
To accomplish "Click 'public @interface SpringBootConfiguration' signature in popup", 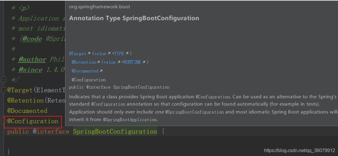I will (119, 87).
